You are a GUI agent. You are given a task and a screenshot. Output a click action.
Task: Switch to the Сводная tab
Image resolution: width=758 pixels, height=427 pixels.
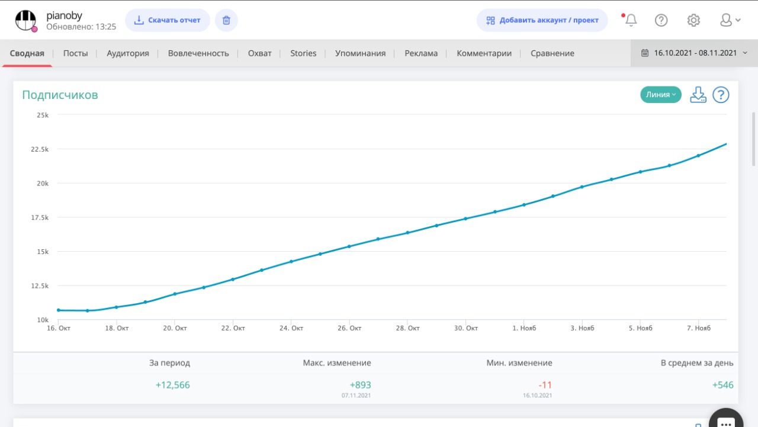click(27, 53)
